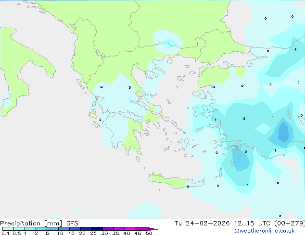305x235 pixels.
Task: Click the legend scale label "40"
Action: point(127,233)
